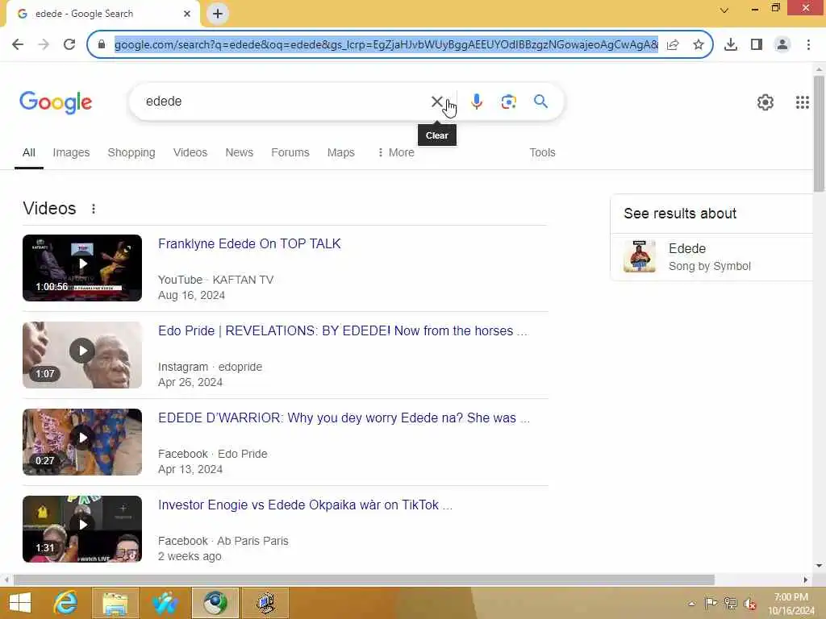This screenshot has width=826, height=619.
Task: Open Investor Enogie vs Edede Okpaika link
Action: pyautogui.click(x=305, y=505)
